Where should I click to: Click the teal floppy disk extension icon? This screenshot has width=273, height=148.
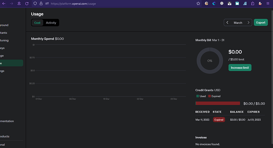(237, 4)
